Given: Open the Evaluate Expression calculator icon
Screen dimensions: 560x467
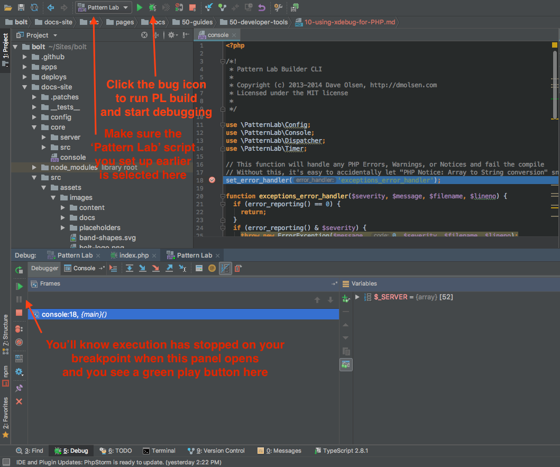Looking at the screenshot, I should (199, 268).
